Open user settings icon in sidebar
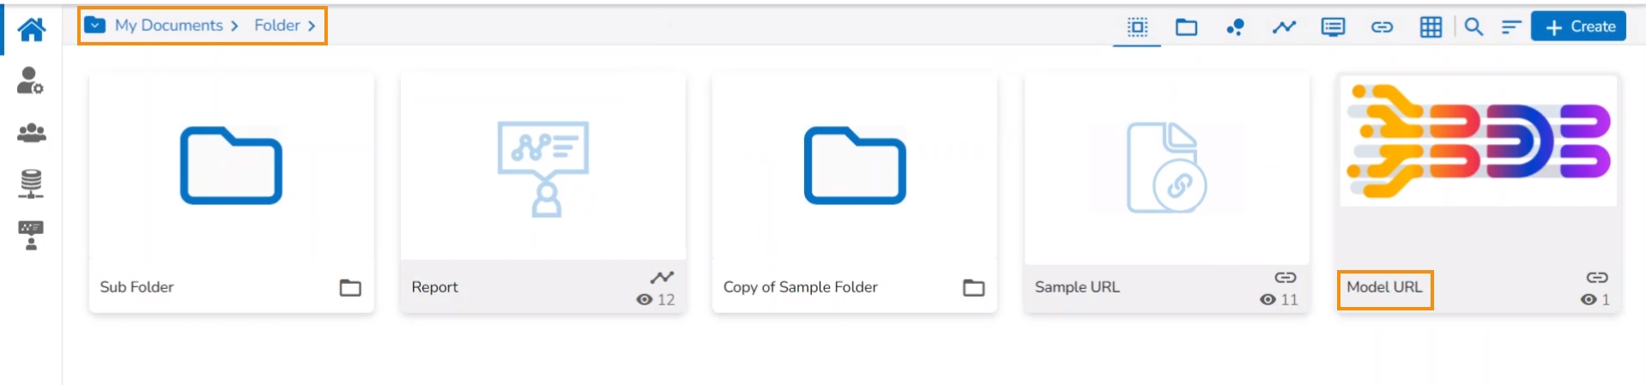Viewport: 1646px width, 385px height. click(x=30, y=81)
